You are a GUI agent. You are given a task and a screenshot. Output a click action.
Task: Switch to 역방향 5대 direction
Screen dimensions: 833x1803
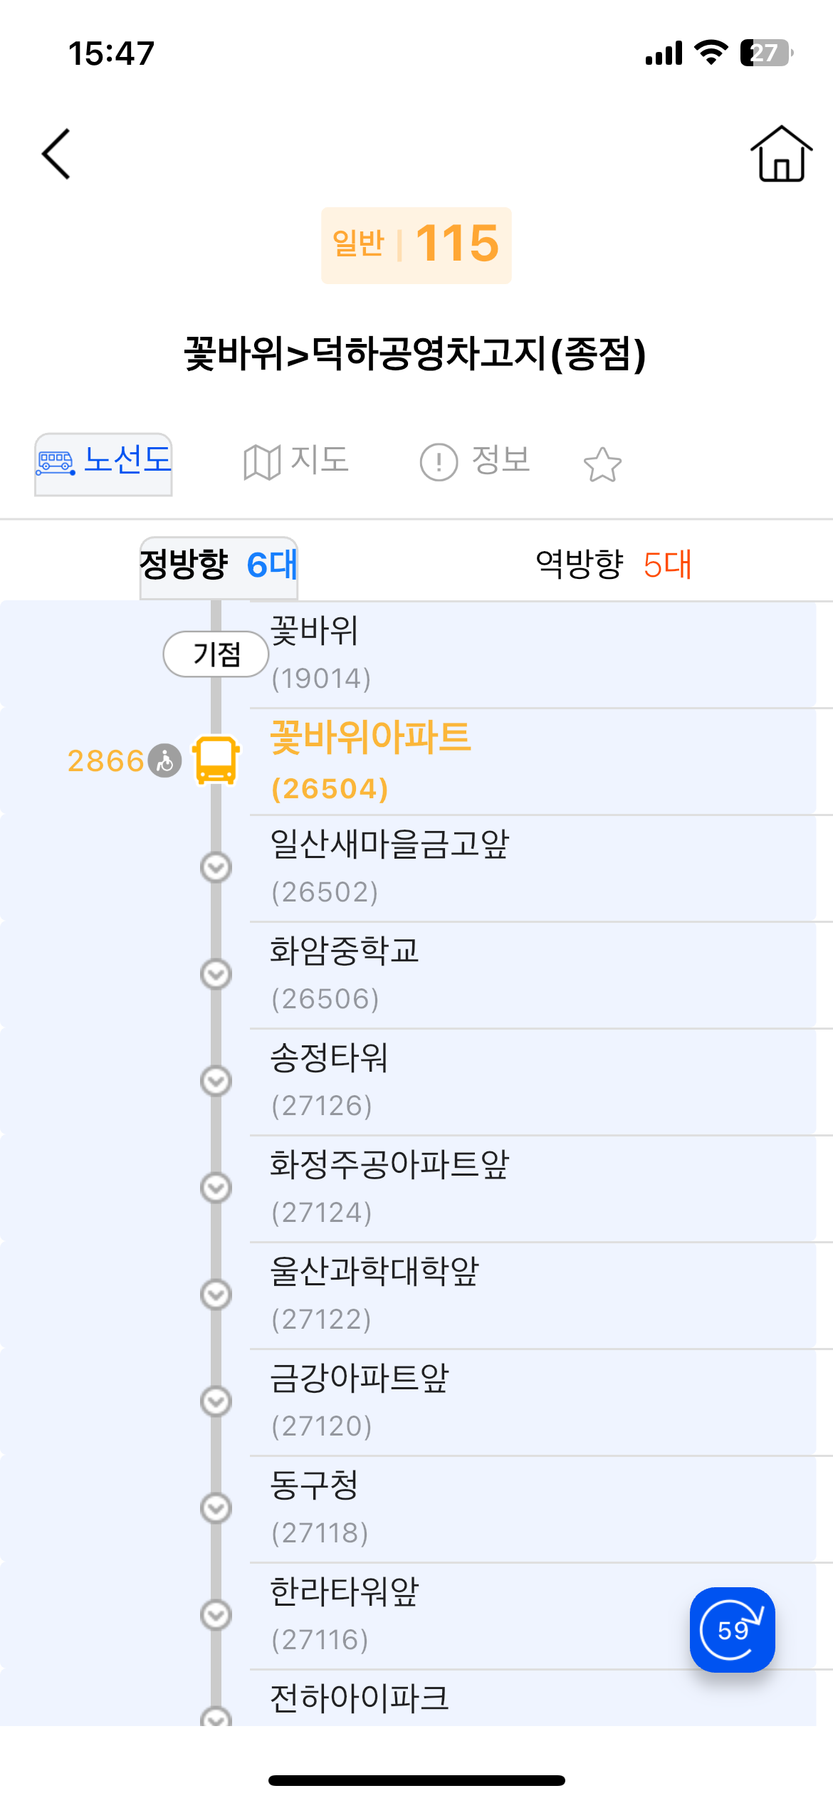point(613,565)
